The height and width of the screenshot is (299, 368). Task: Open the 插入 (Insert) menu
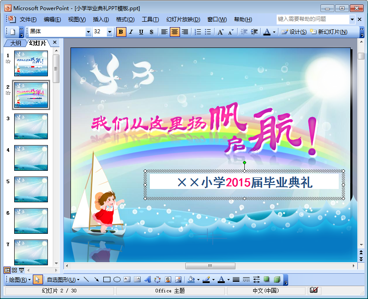click(x=101, y=20)
